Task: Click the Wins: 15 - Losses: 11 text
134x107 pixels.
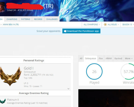Action: 33,86
